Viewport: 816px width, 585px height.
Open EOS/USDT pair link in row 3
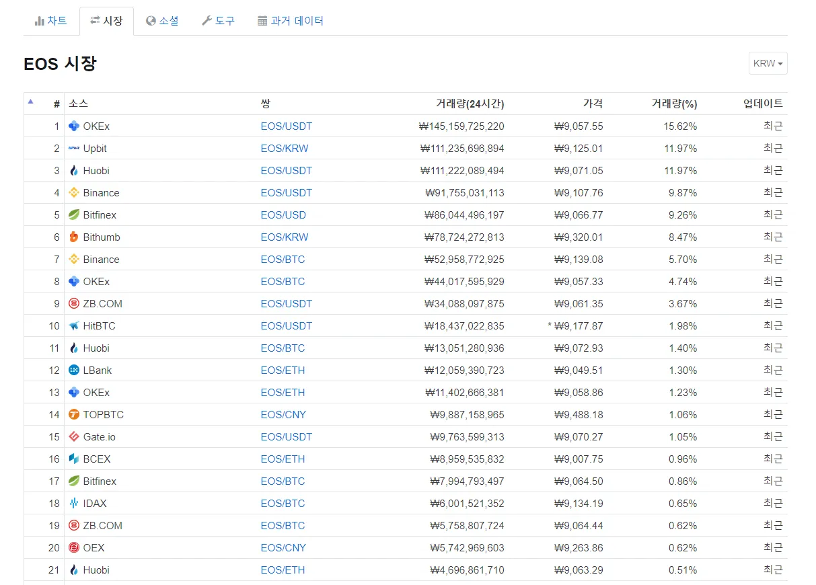287,170
